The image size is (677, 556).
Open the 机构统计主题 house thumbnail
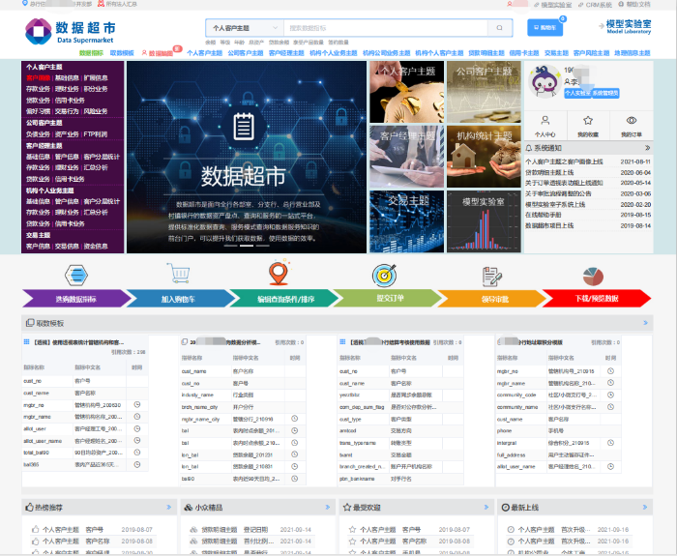pyautogui.click(x=484, y=157)
